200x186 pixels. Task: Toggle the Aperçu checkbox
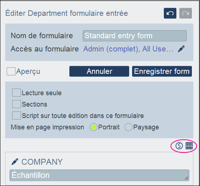point(11,71)
